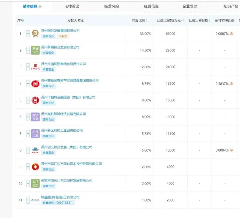The width and height of the screenshot is (240, 218).
Task: Expand row for 苏州新区科技工业园有限公司
Action: pyautogui.click(x=28, y=134)
